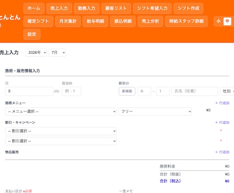Screen dimensions: 234x193
Task: Click the 施術・販売情報入力 heading
Action: [22, 71]
